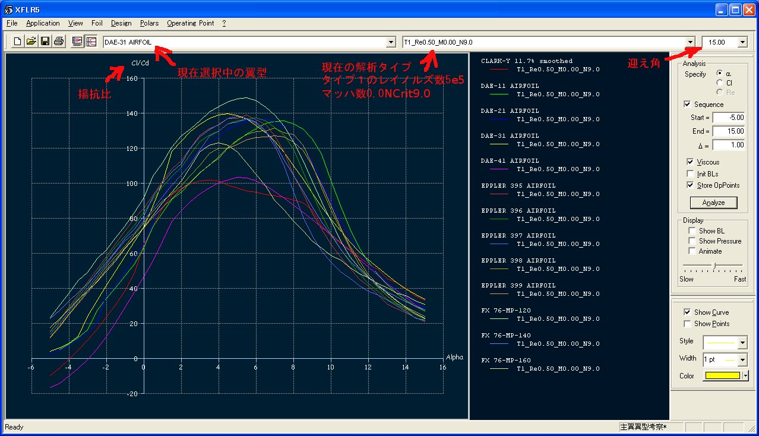
Task: Expand the 15.00 angle of attack dropdown
Action: pos(742,42)
